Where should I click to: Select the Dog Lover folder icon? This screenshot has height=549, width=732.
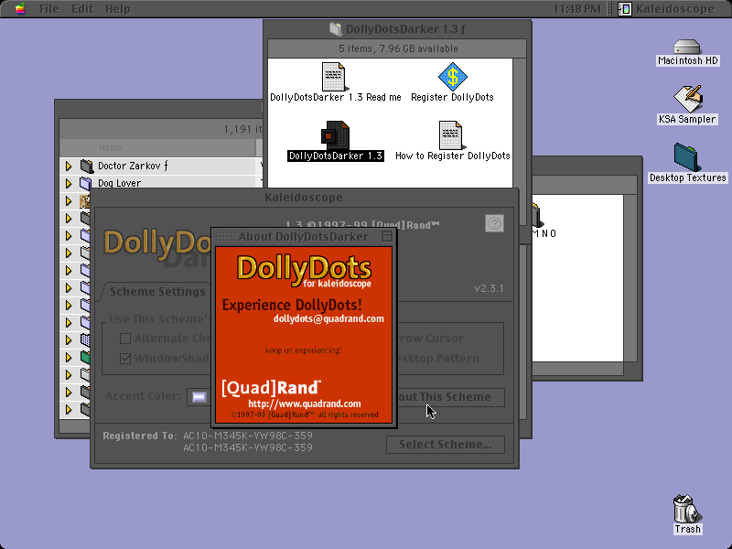(85, 183)
